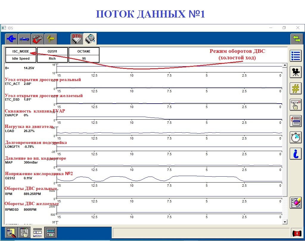
Task: Click the scrollbar up arrow
Action: pos(285,65)
